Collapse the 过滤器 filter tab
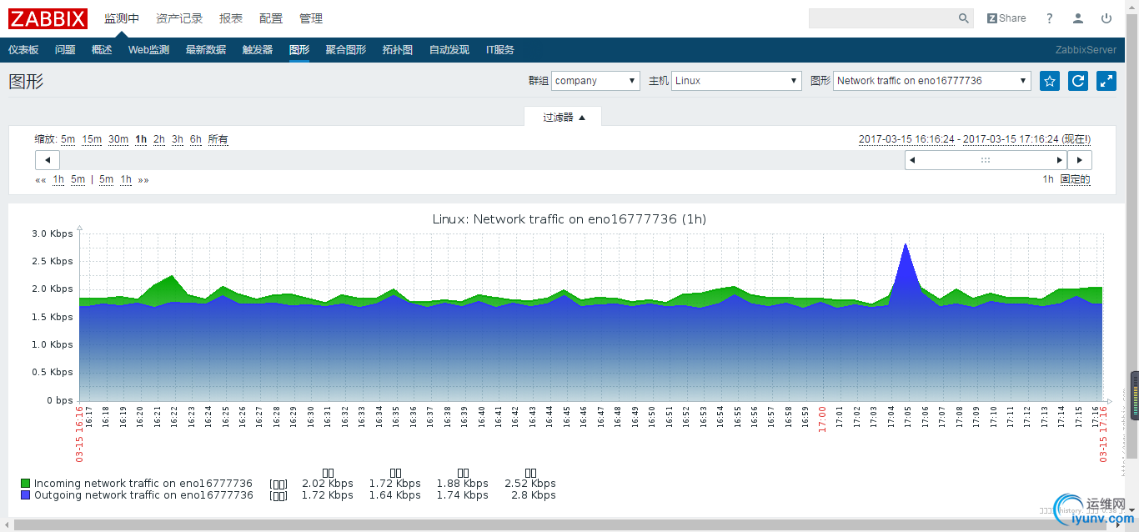Viewport: 1139px width, 532px height. coord(564,117)
